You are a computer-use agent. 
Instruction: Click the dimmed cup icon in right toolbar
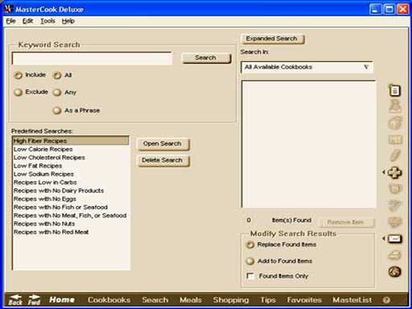[395, 189]
